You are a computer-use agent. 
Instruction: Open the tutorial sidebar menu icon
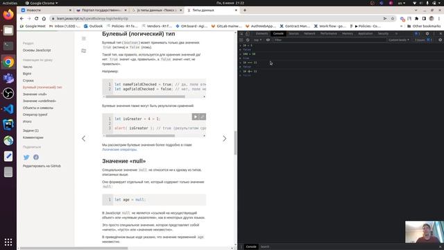[x=83, y=38]
